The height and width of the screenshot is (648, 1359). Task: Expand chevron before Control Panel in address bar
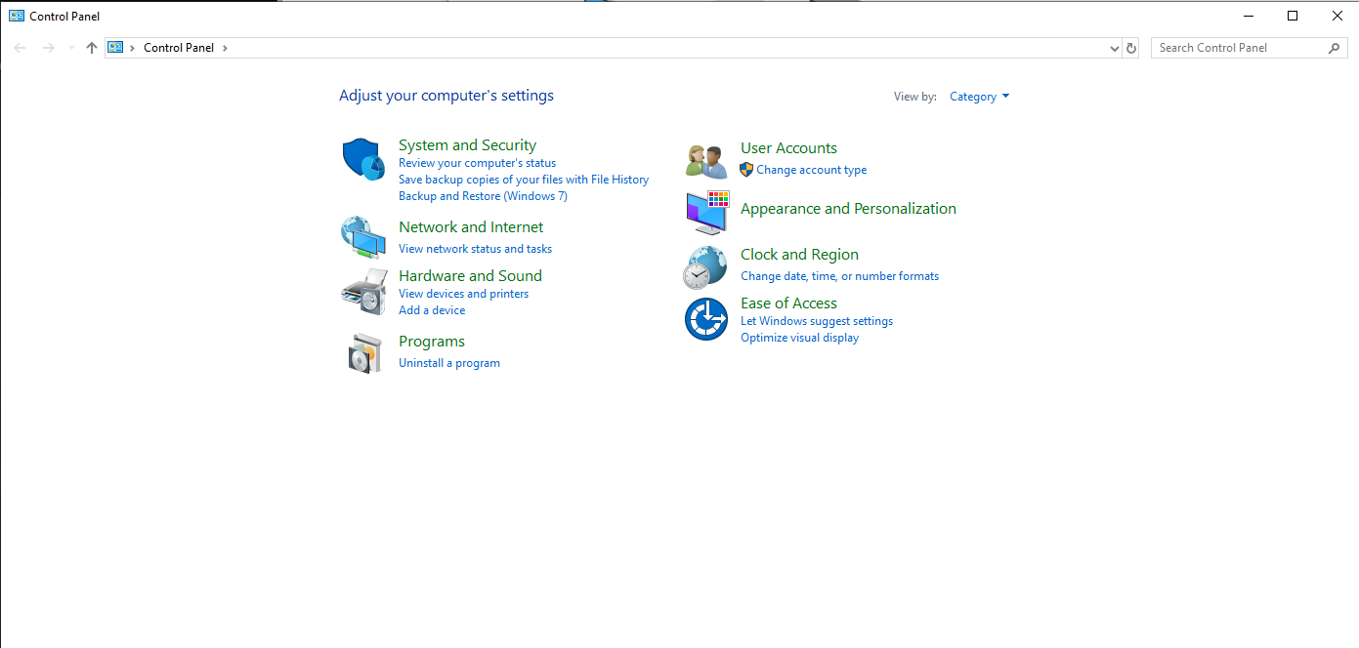coord(133,48)
